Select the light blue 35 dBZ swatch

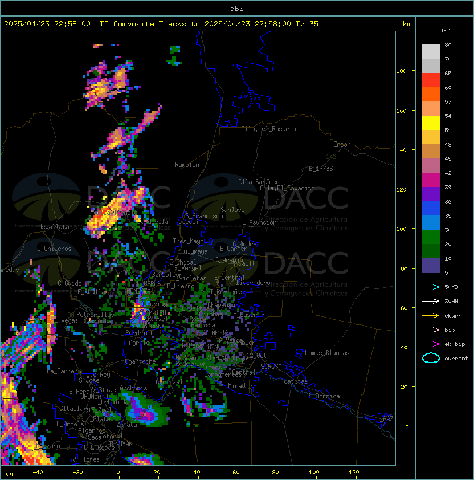pos(431,222)
